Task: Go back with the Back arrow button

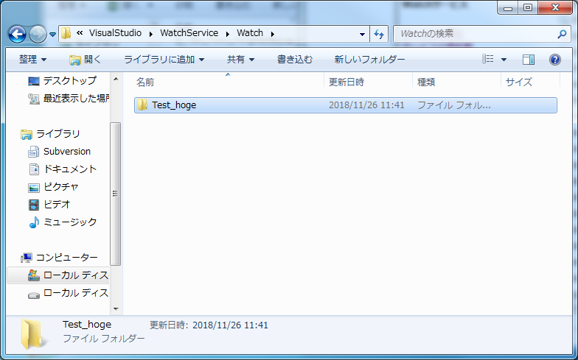Action: (18, 34)
